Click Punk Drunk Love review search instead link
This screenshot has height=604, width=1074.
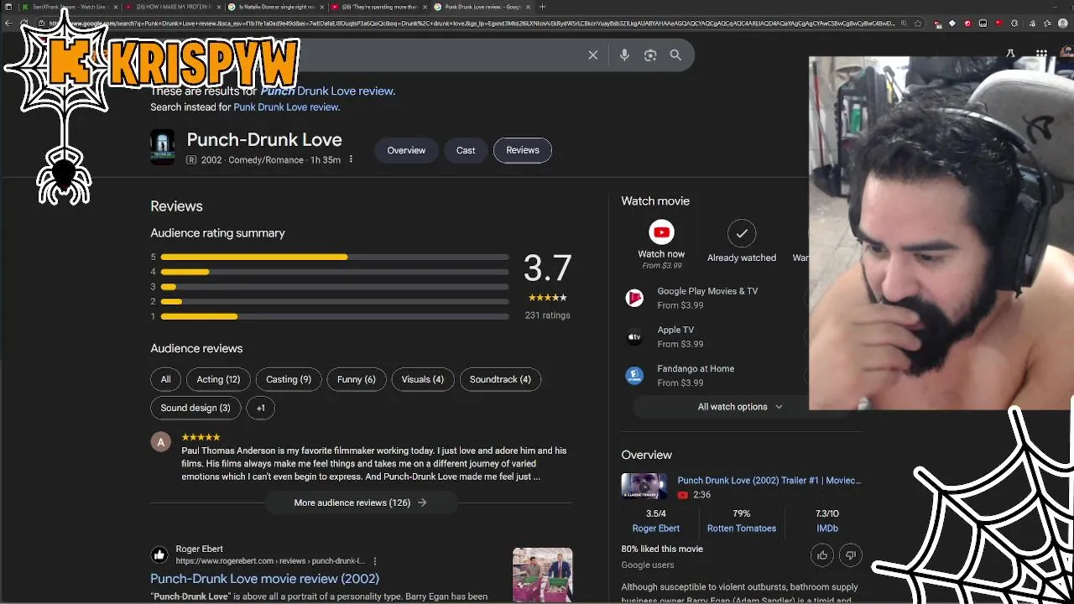tap(286, 107)
